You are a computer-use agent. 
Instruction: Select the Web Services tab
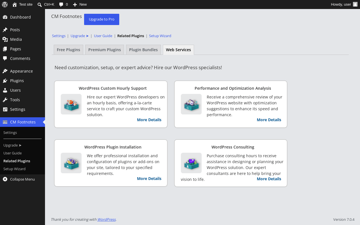(x=178, y=50)
